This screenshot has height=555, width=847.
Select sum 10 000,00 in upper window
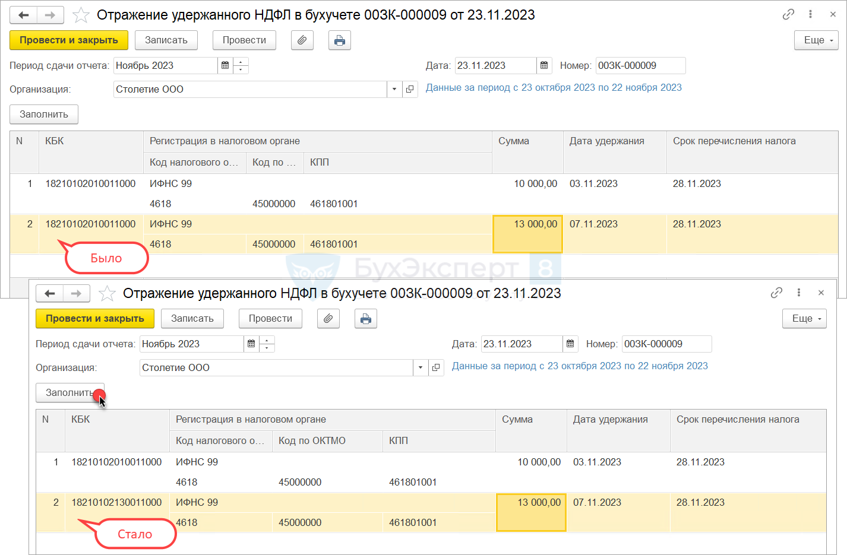pos(535,184)
